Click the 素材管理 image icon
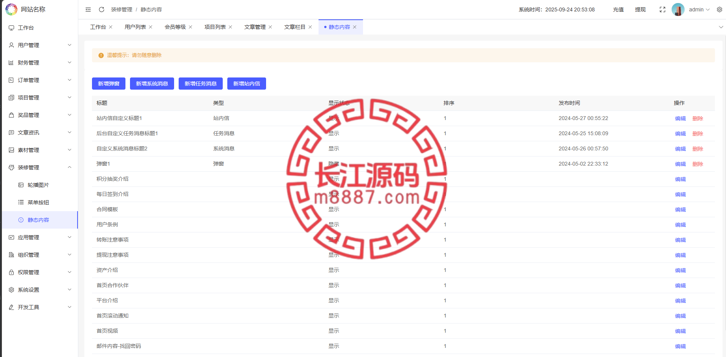The width and height of the screenshot is (726, 357). point(11,150)
